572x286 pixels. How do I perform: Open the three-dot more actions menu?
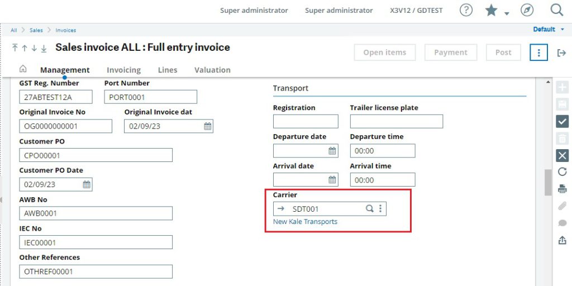[538, 53]
